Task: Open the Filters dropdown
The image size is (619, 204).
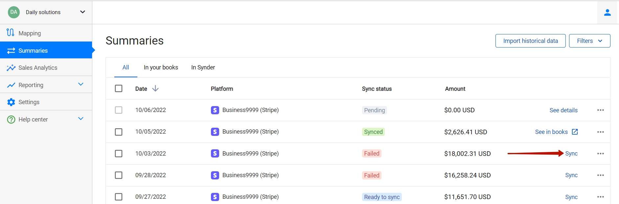Action: 590,41
